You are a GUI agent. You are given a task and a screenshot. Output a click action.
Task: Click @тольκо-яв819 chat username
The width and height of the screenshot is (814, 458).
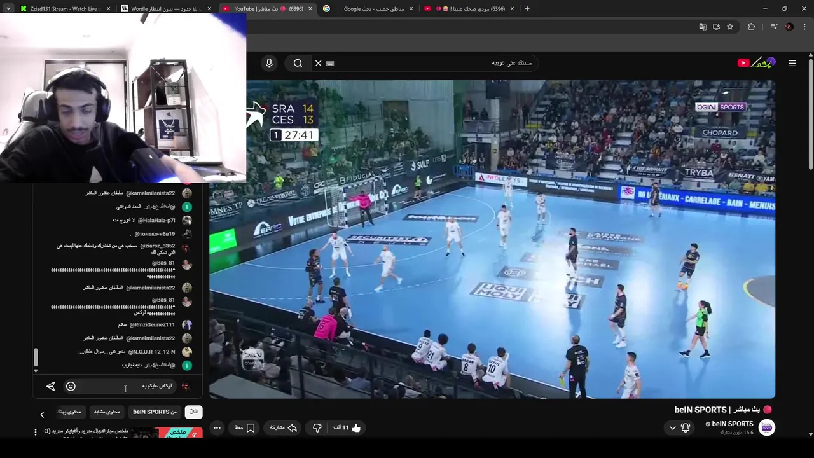click(155, 234)
